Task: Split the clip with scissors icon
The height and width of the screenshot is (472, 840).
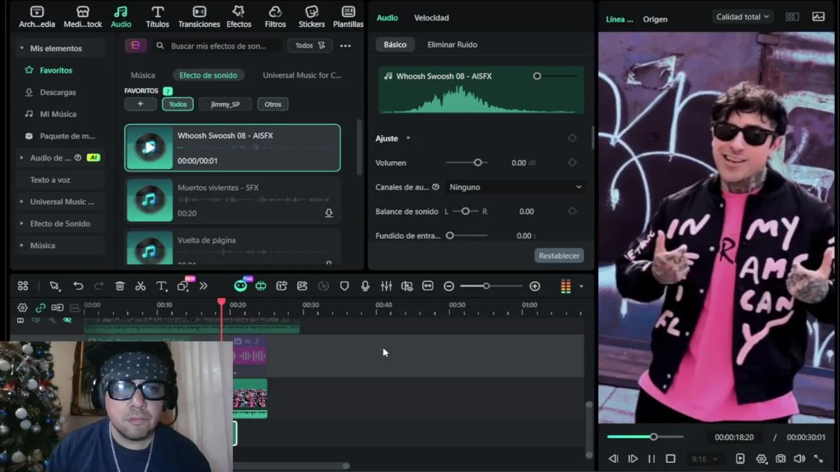Action: (140, 286)
